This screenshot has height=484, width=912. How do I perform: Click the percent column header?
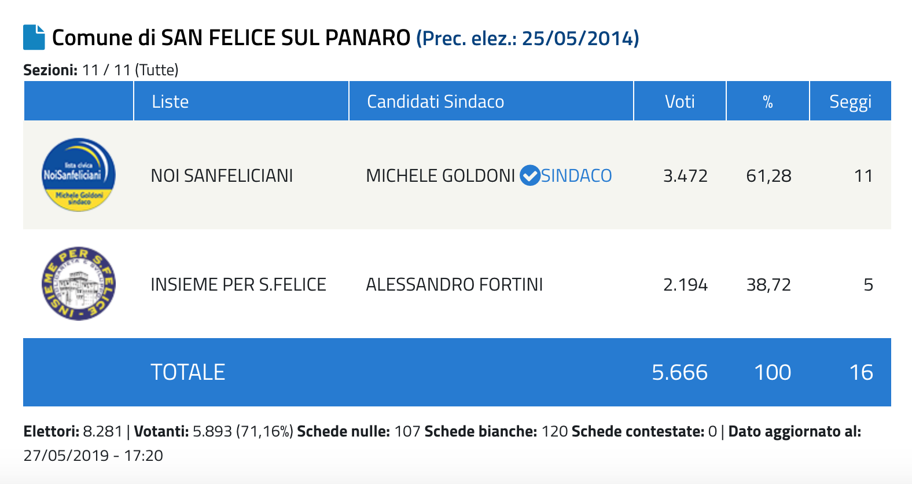point(768,102)
